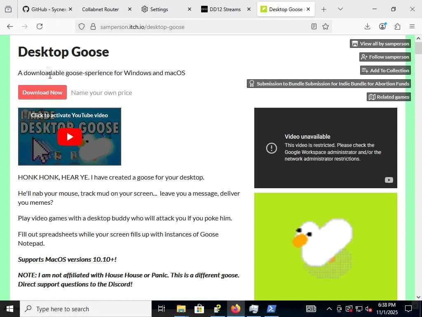Click the Desktop Goose page heading

63,52
